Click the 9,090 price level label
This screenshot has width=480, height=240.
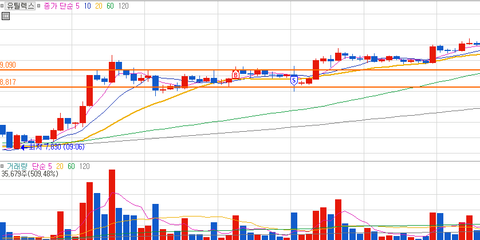point(8,65)
